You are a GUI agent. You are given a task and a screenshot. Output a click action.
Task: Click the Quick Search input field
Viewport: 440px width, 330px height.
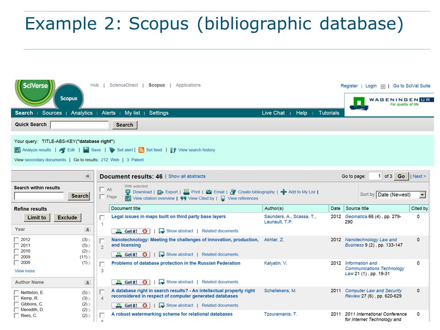point(79,125)
